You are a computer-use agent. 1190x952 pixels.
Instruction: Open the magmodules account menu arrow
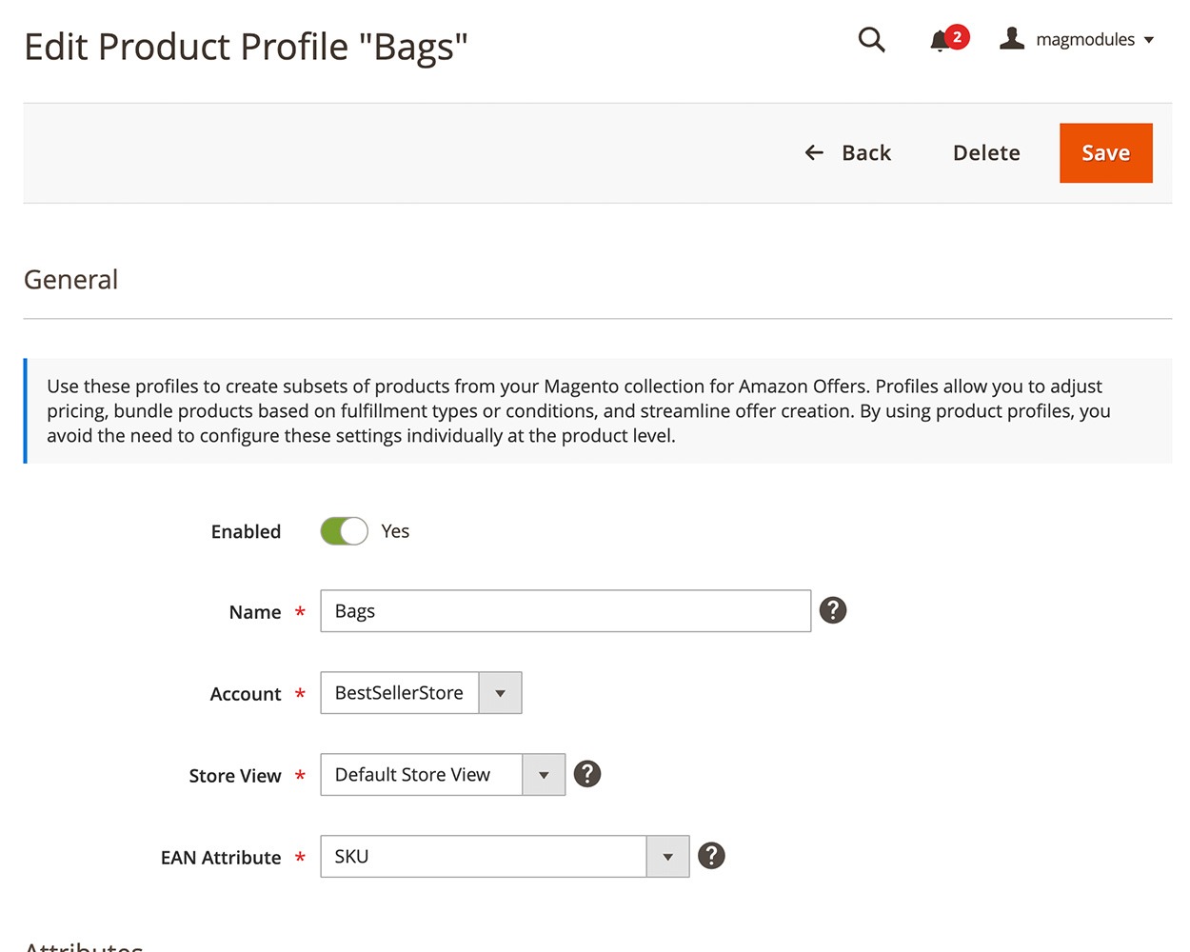coord(1149,40)
